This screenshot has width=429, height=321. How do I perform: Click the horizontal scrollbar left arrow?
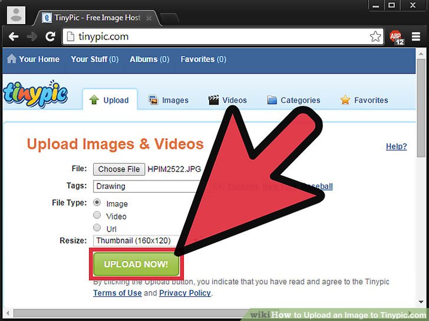coord(8,313)
